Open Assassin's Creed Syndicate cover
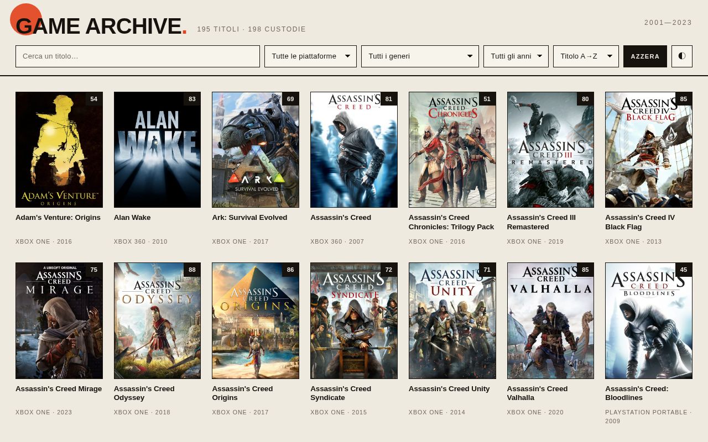This screenshot has height=442, width=708. pyautogui.click(x=354, y=320)
